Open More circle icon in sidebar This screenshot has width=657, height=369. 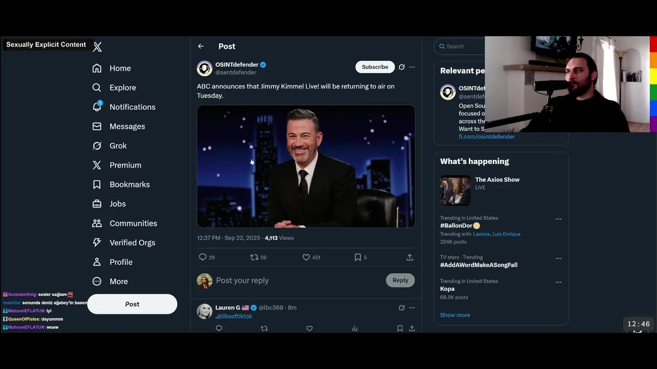click(x=96, y=281)
